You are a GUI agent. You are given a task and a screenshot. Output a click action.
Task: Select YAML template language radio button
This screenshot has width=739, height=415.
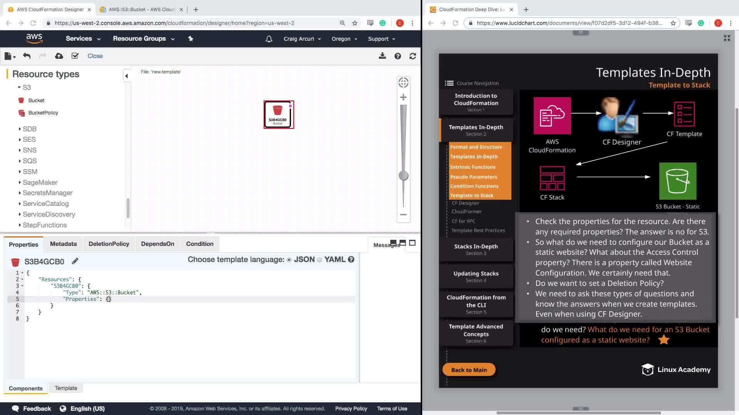[319, 260]
